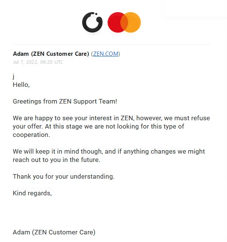This screenshot has width=227, height=242.
Task: Click the line starting your offer. At this stage
Action: point(98,126)
